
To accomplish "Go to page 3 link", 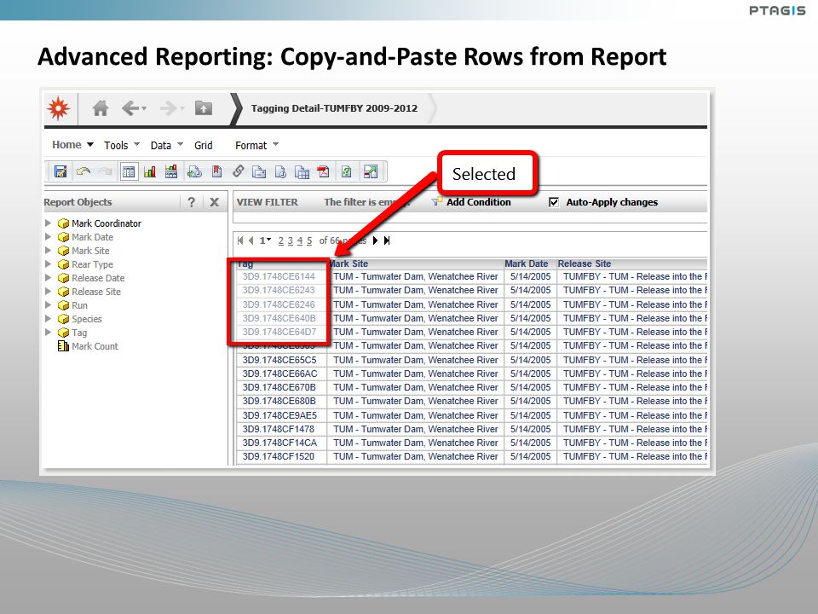I will [291, 240].
